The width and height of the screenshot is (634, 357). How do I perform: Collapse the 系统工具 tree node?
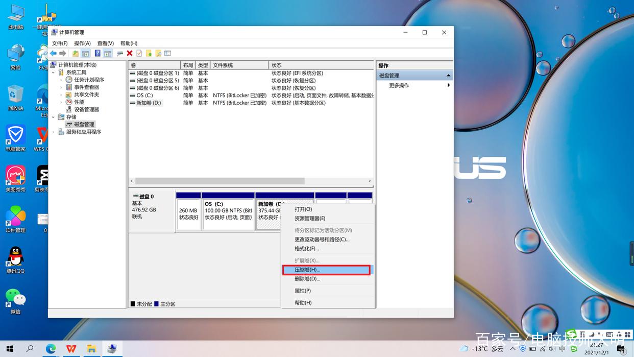54,73
